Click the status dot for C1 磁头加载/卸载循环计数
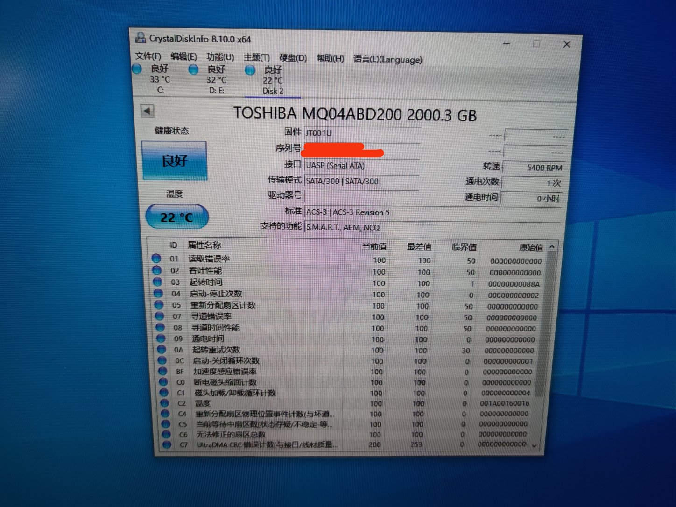Screen dimensions: 676x507 pyautogui.click(x=163, y=393)
